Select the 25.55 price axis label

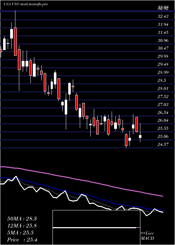click(163, 128)
